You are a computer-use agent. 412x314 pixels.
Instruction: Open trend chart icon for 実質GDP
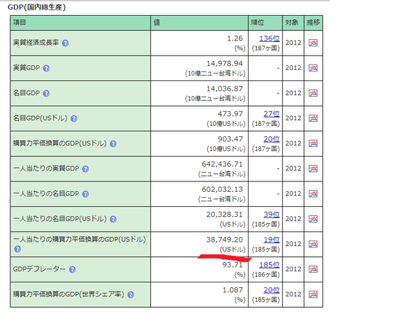point(313,68)
